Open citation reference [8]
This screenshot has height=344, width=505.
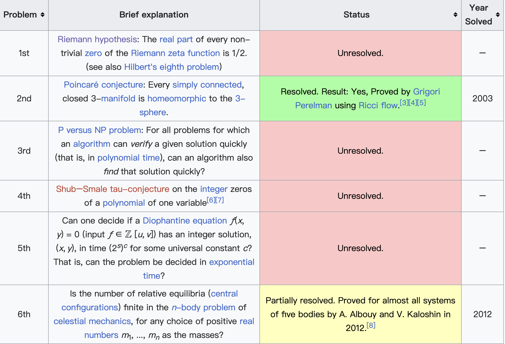click(x=371, y=325)
